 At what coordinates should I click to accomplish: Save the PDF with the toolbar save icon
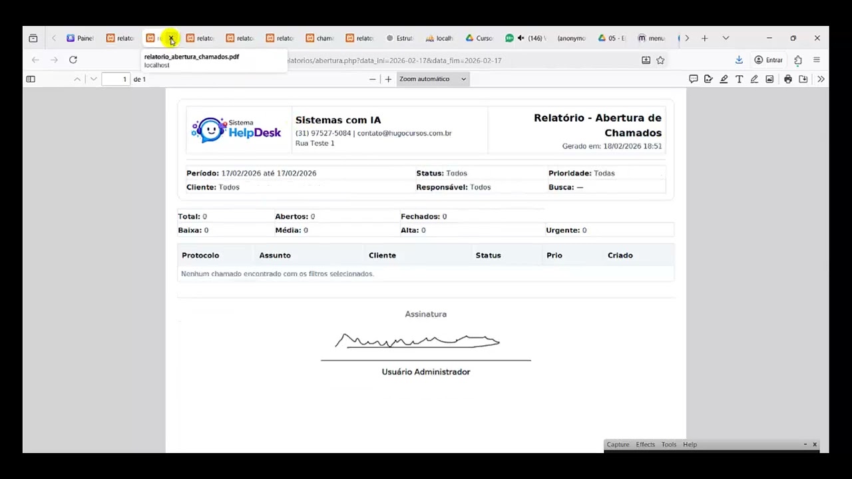(803, 79)
